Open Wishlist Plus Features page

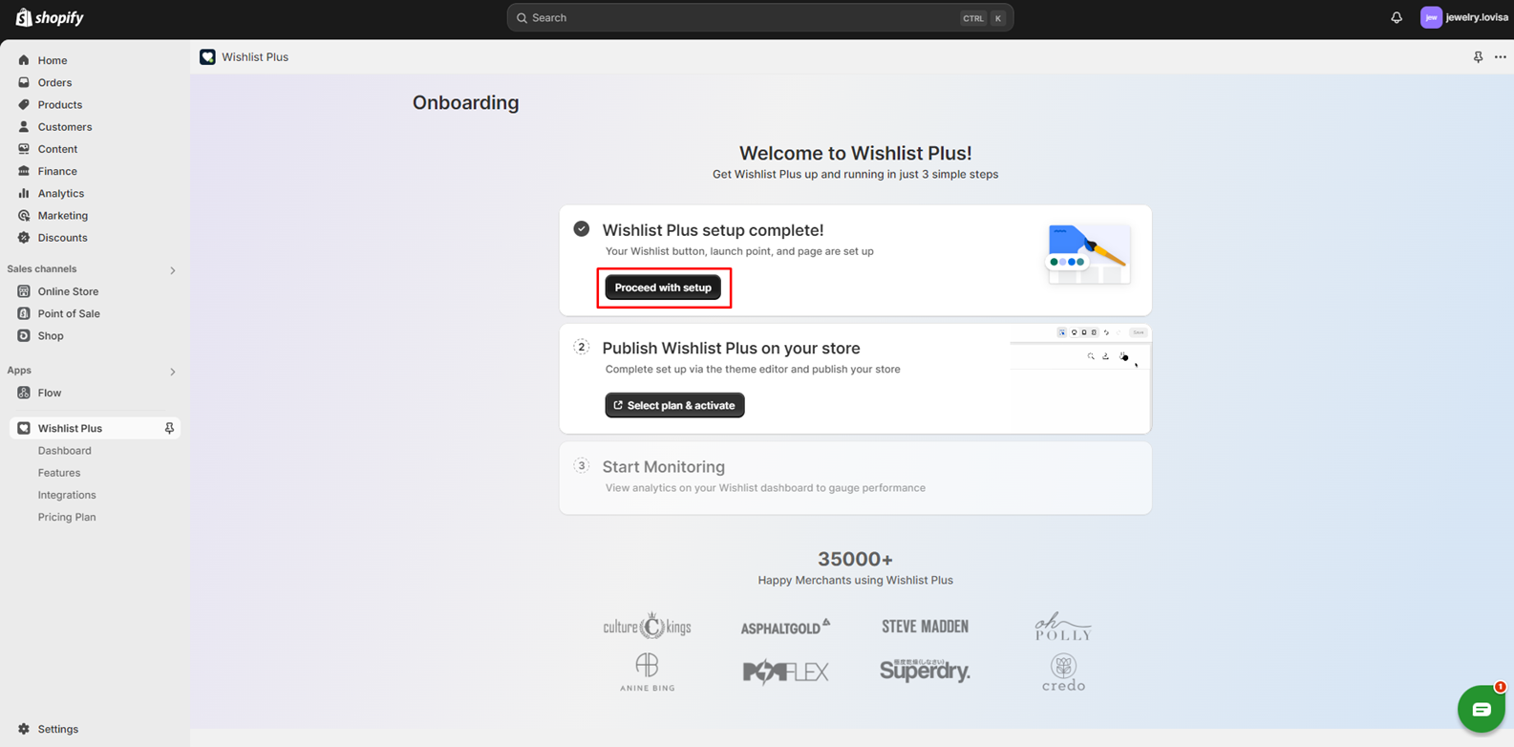click(x=59, y=473)
